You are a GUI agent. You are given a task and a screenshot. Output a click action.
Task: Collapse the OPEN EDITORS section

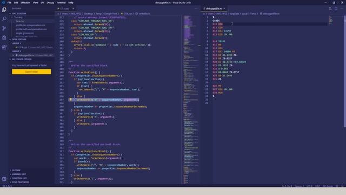pyautogui.click(x=18, y=40)
